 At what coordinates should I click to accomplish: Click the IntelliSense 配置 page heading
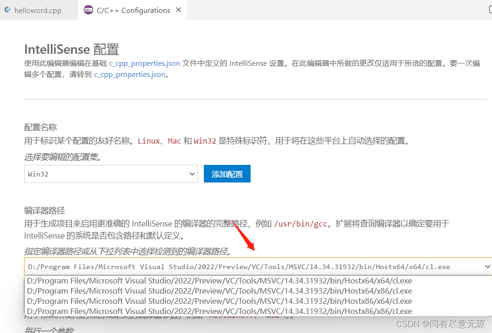[72, 49]
